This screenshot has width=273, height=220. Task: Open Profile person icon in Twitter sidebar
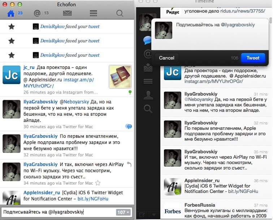click(148, 95)
